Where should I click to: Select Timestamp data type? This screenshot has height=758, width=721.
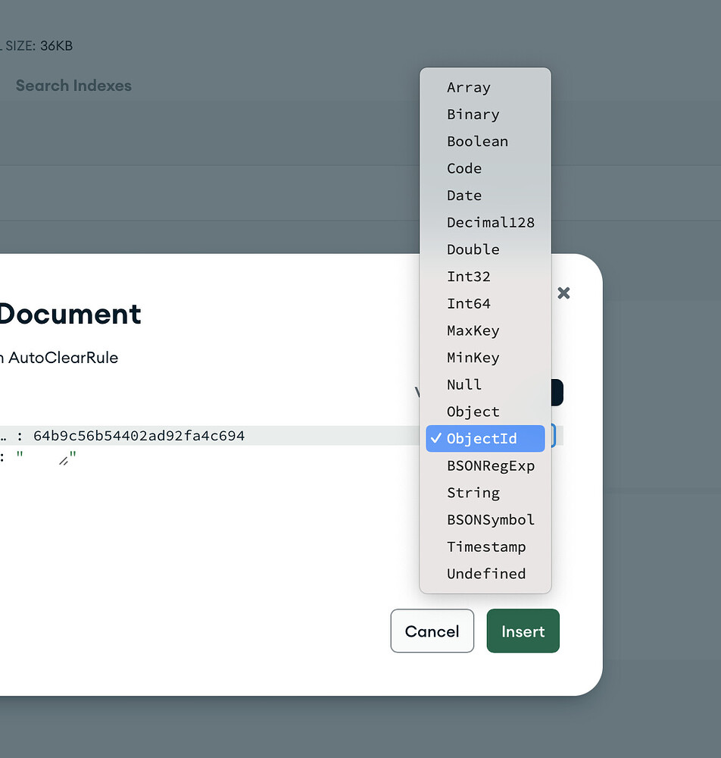pos(485,547)
